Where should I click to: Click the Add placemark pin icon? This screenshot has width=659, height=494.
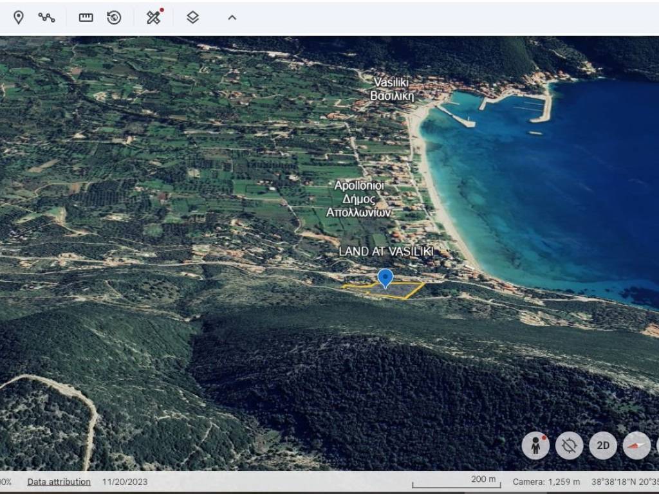[19, 17]
